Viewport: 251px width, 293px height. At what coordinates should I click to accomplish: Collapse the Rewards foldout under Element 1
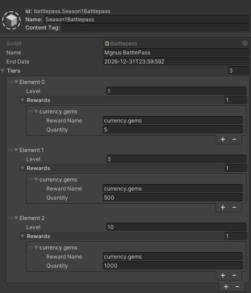(x=22, y=168)
